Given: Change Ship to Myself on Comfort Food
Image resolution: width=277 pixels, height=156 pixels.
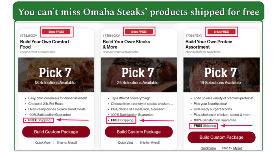Looking at the screenshot, I should 72,142.
